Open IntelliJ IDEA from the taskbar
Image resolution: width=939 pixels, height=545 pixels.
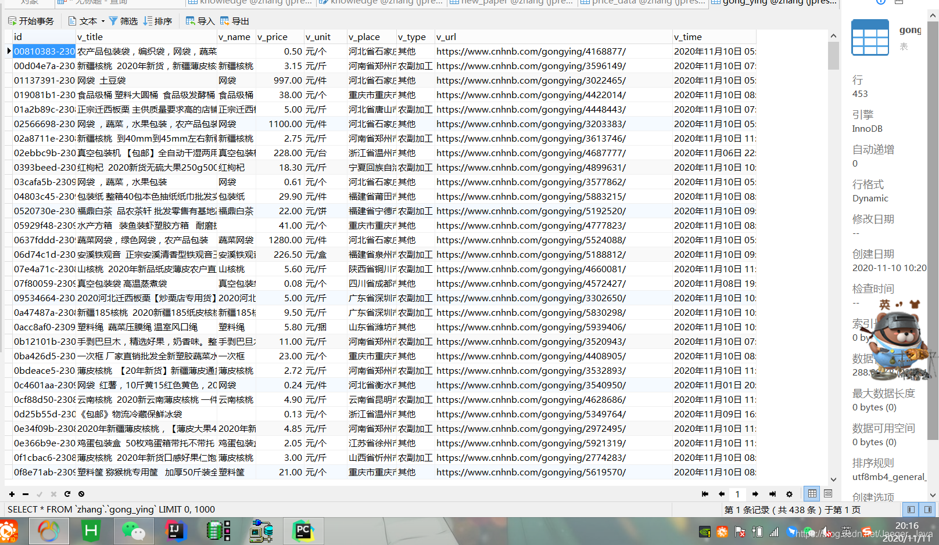click(x=176, y=530)
